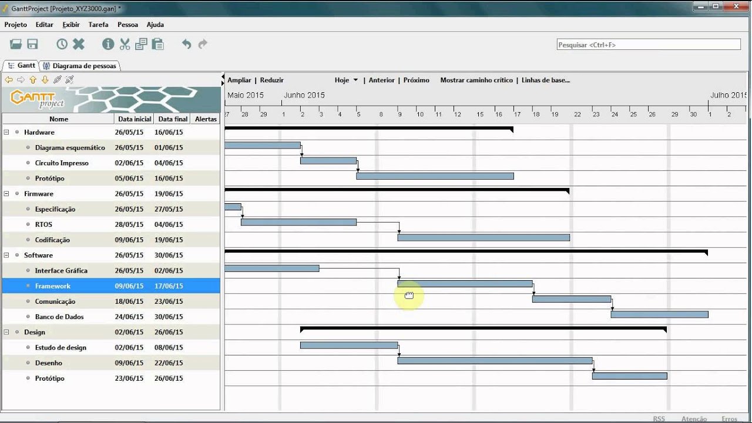
Task: Click the Open project folder icon
Action: pyautogui.click(x=16, y=44)
